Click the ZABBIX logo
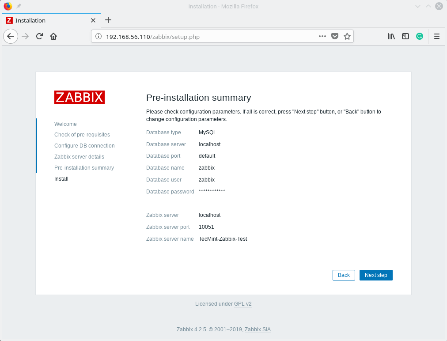The width and height of the screenshot is (447, 341). pos(80,97)
